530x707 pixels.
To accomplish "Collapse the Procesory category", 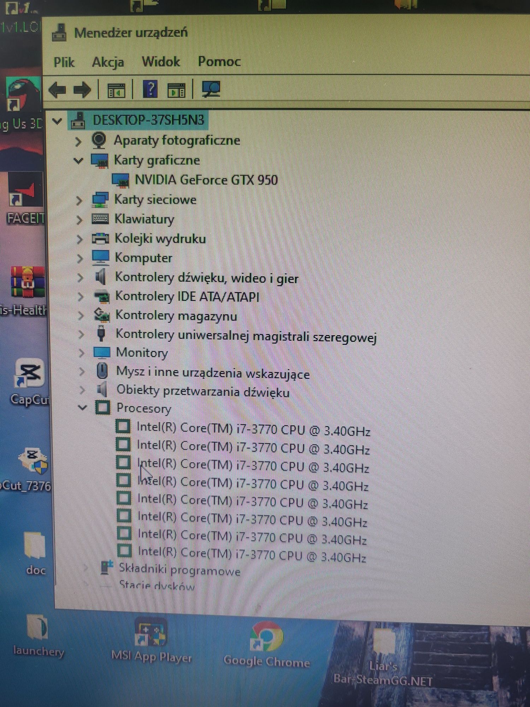I will tap(82, 408).
